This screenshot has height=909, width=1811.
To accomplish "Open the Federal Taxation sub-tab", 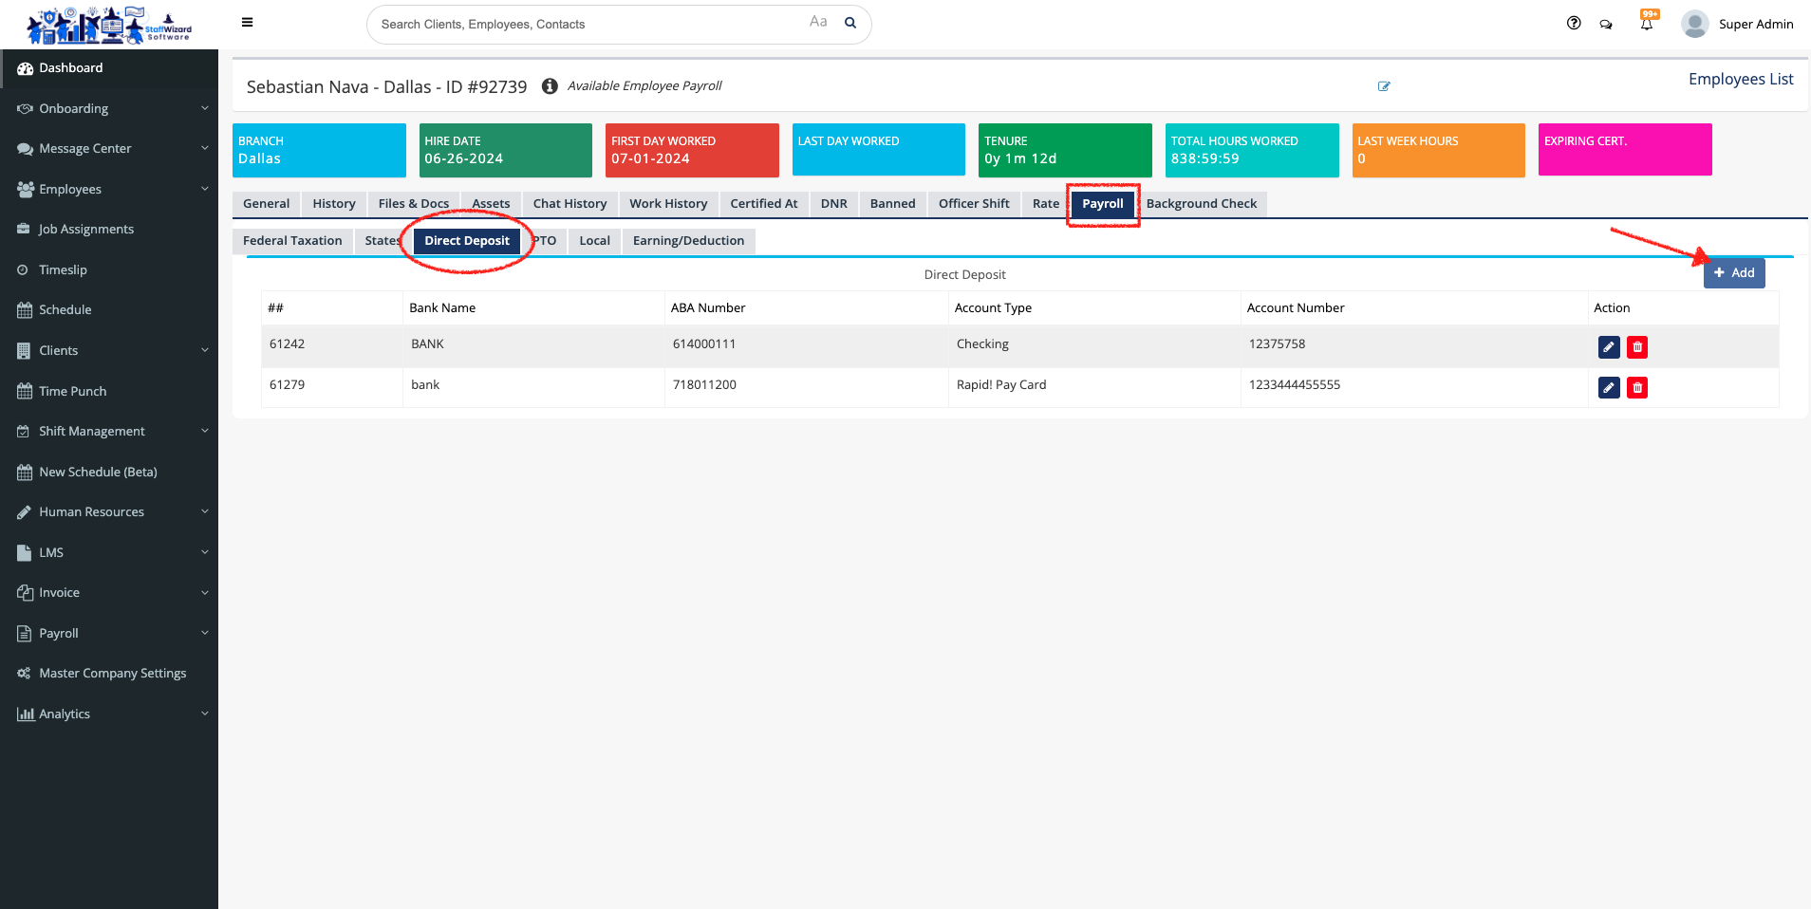I will click(x=292, y=241).
